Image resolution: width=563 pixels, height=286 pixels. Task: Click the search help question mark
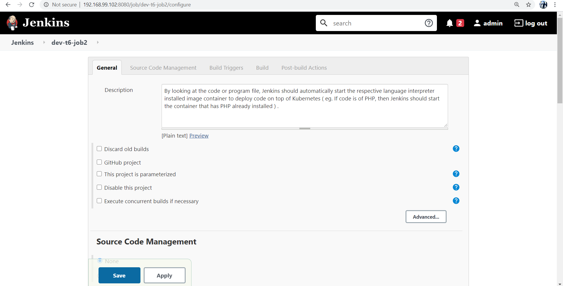(x=429, y=23)
